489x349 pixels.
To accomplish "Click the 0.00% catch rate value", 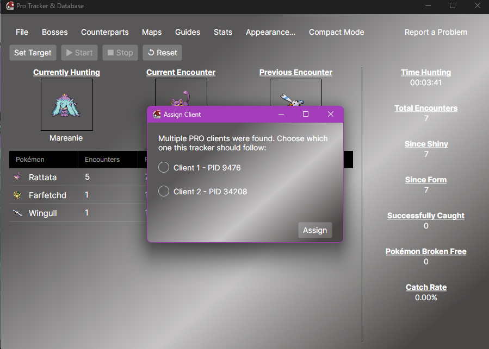I will pos(426,297).
